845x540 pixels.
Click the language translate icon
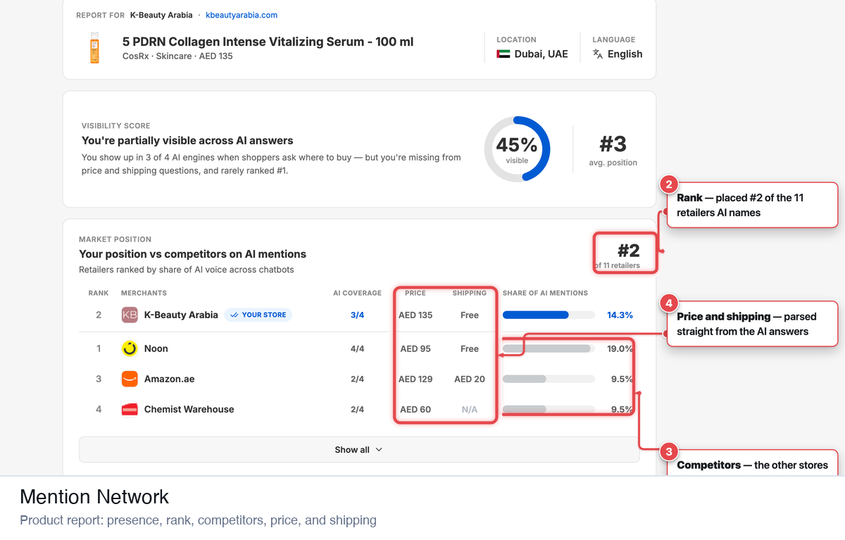click(x=598, y=54)
